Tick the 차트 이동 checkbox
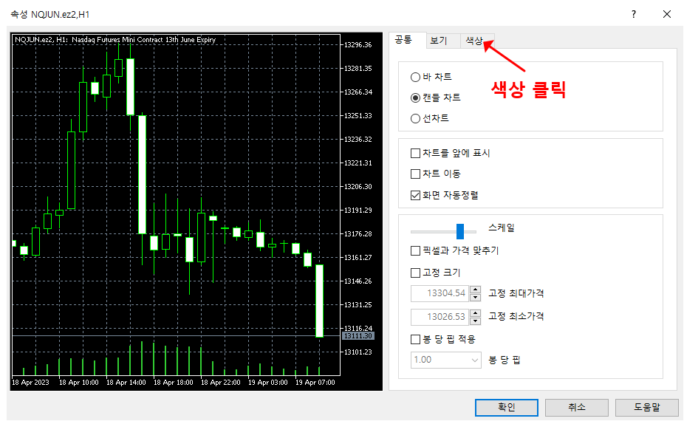Viewport: 684px width, 424px height. [415, 174]
